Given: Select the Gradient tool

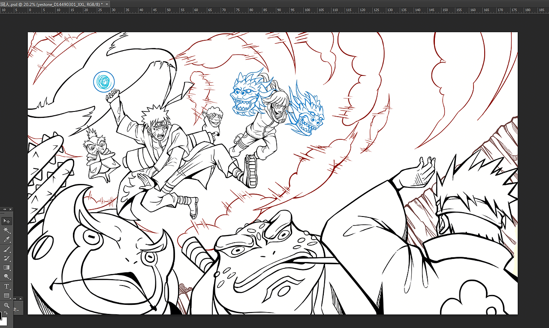Looking at the screenshot, I should coord(6,268).
